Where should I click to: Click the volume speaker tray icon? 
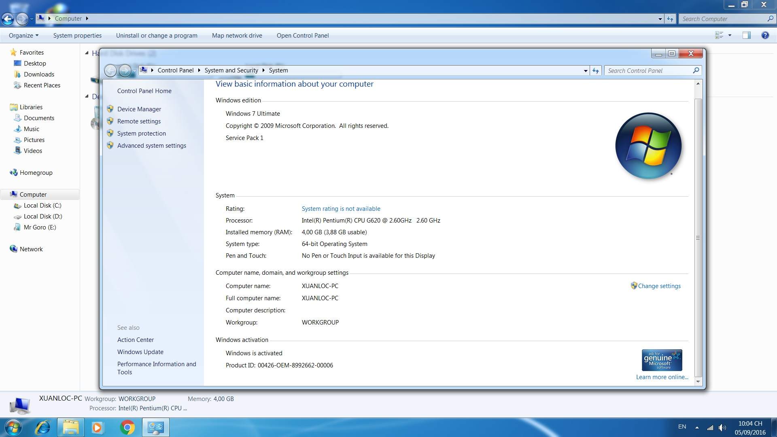coord(722,427)
